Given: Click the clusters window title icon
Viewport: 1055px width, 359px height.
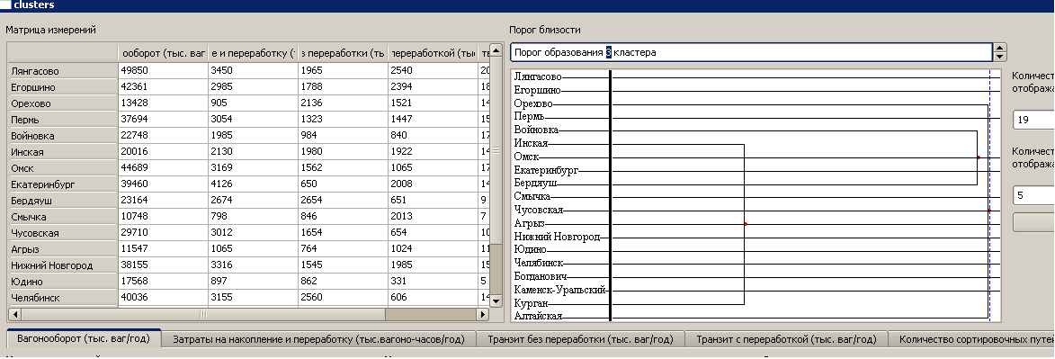Looking at the screenshot, I should point(5,4).
